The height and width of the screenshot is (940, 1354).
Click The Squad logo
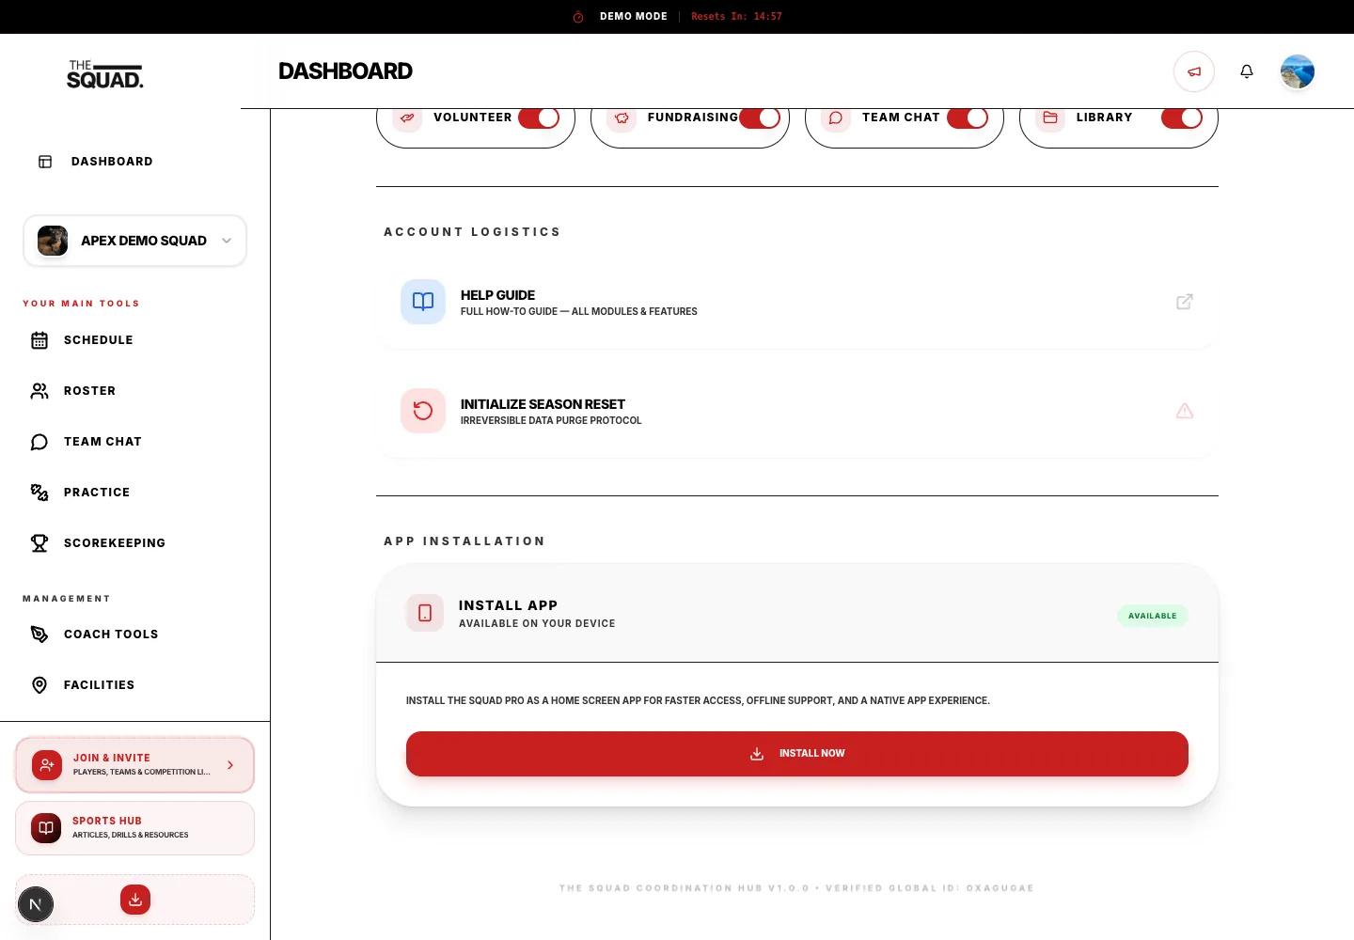click(105, 74)
